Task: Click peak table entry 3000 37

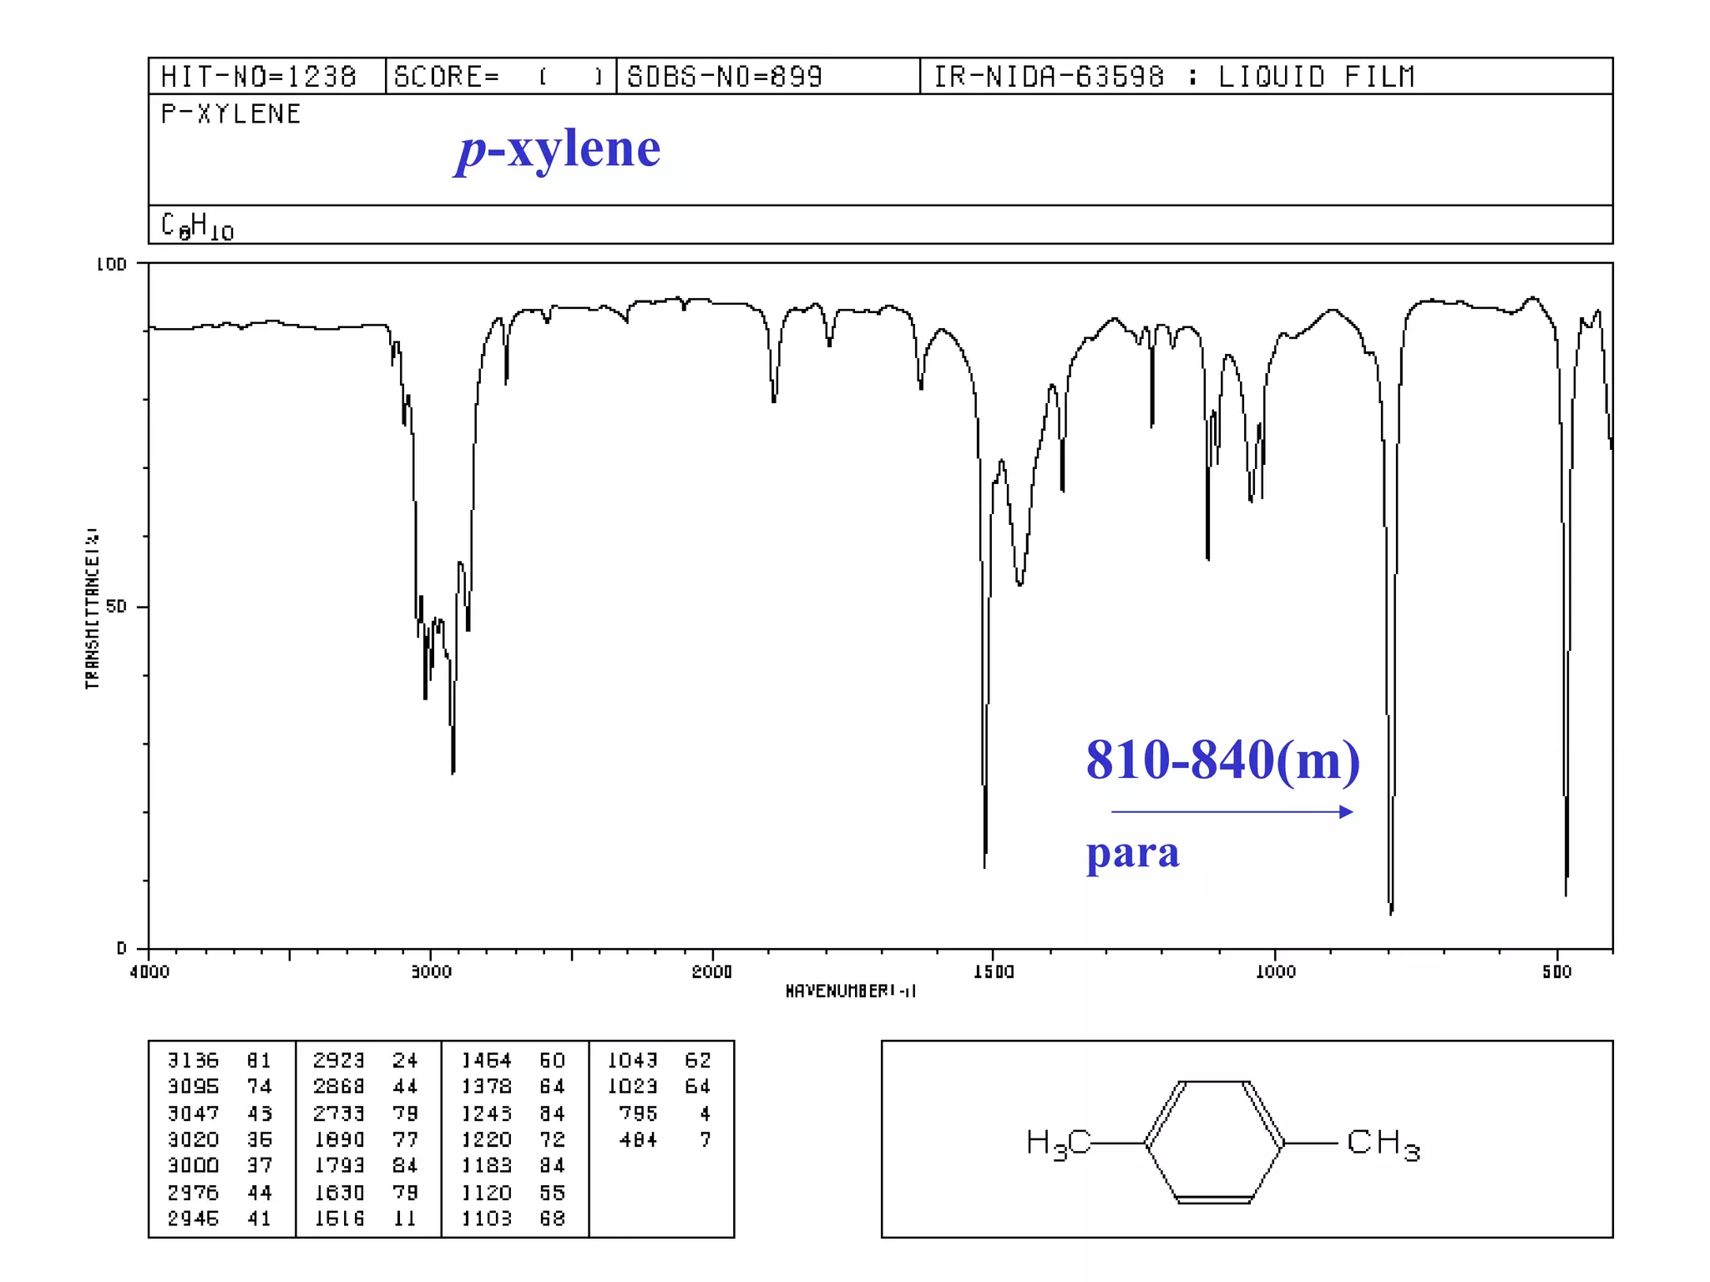Action: 220,1165
